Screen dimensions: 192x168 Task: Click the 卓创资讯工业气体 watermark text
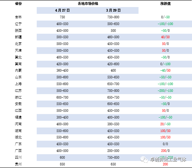pyautogui.click(x=168, y=159)
